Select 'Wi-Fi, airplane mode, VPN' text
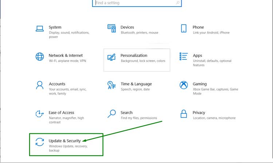 click(67, 61)
